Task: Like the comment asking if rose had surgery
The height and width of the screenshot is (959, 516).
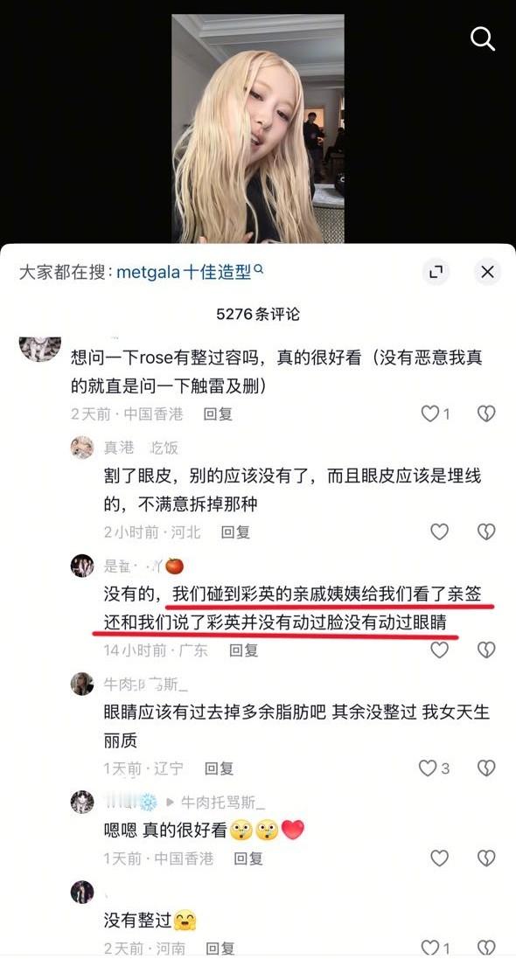Action: click(429, 414)
